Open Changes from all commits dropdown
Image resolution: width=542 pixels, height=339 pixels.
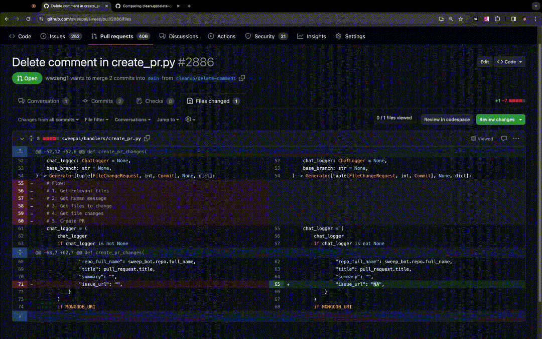[48, 120]
